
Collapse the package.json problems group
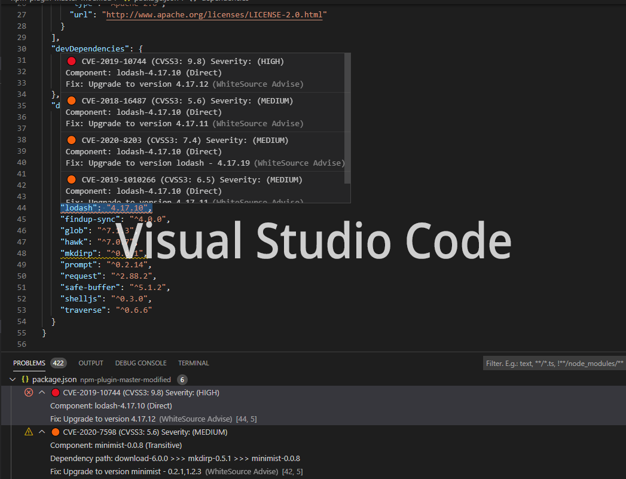point(13,379)
